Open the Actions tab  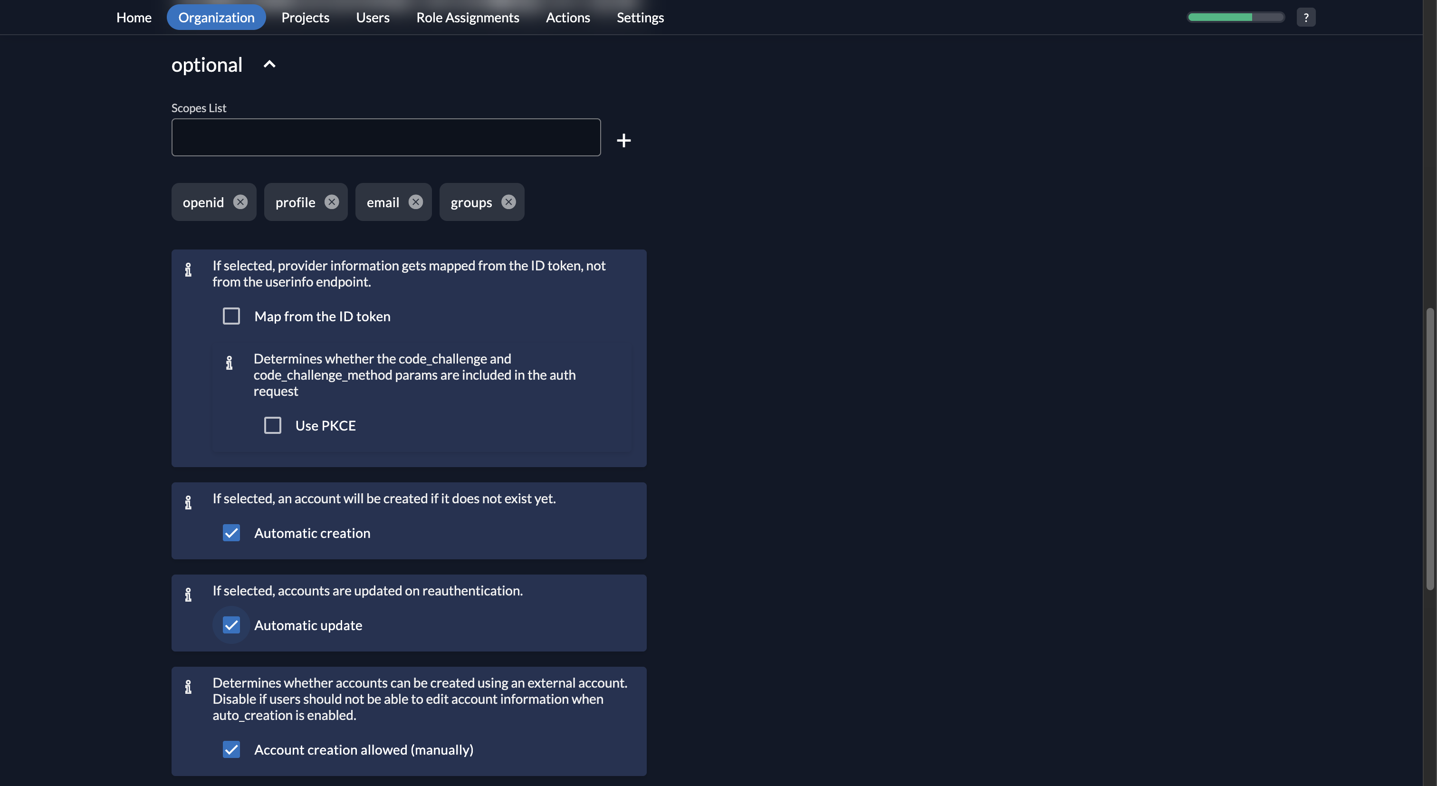coord(568,17)
